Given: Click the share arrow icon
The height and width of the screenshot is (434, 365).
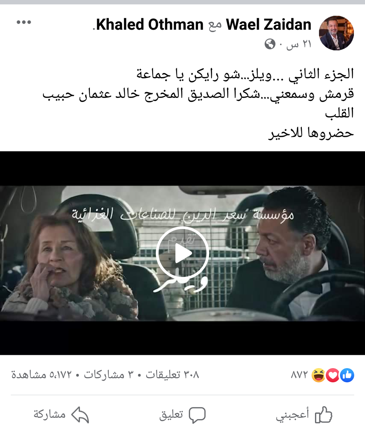Looking at the screenshot, I should pos(80,415).
